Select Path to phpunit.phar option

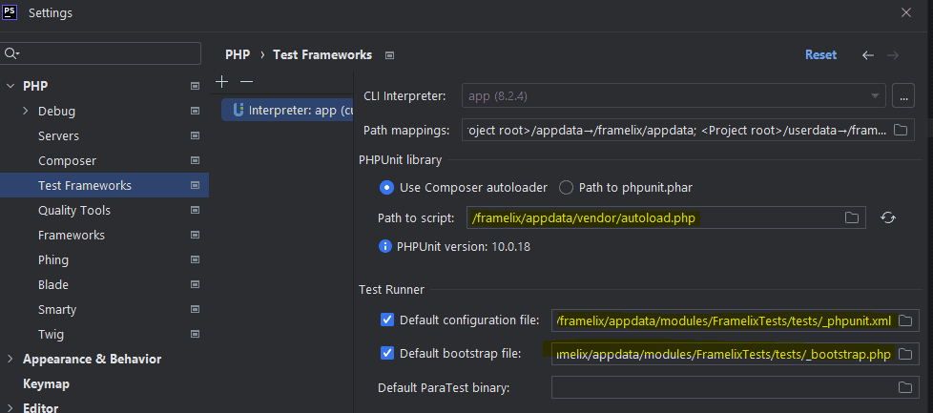[566, 188]
